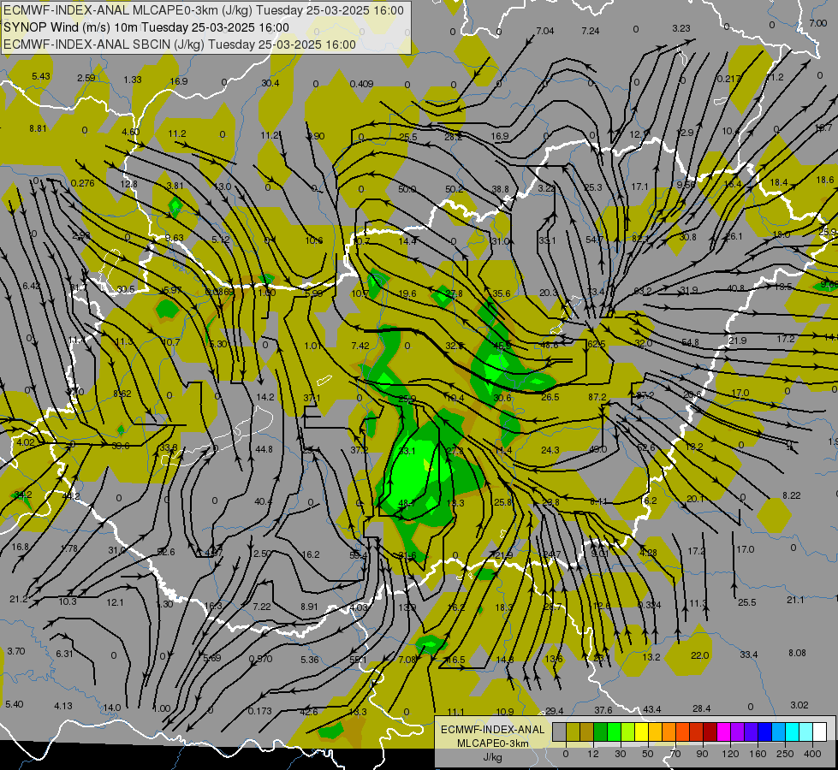Click the map value 50.0
The width and height of the screenshot is (838, 770).
tap(407, 189)
